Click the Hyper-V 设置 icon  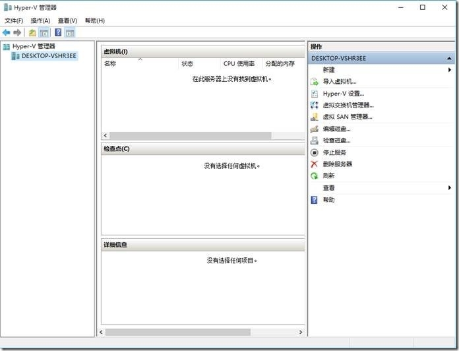pyautogui.click(x=315, y=94)
